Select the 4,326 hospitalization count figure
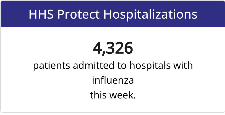Image resolution: width=225 pixels, height=115 pixels. tap(113, 48)
